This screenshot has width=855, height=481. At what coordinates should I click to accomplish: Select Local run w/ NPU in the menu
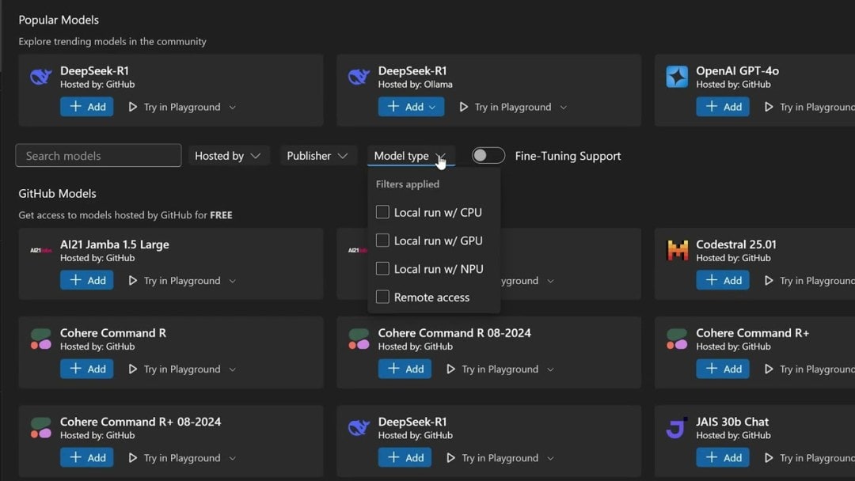tap(382, 269)
